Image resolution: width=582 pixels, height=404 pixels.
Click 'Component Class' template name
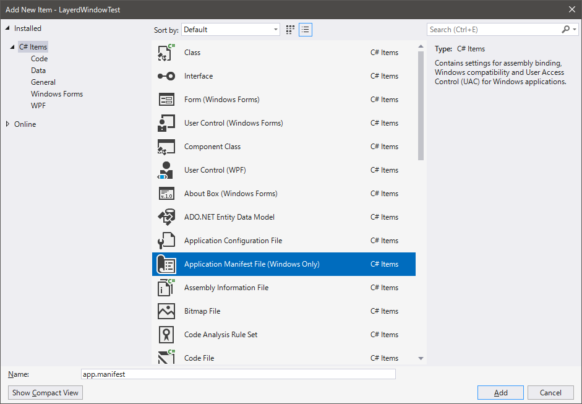coord(212,147)
